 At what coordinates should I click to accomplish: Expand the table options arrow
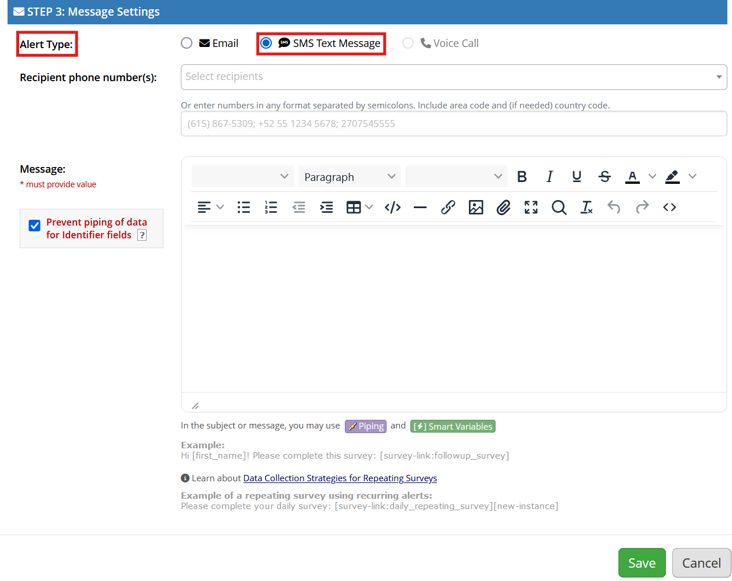pos(369,207)
